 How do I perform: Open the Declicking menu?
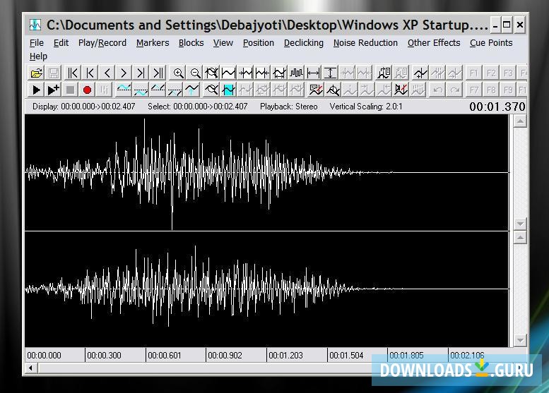304,42
